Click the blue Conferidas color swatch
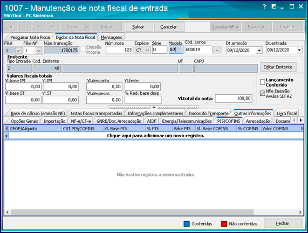308x233 pixels. pyautogui.click(x=187, y=224)
